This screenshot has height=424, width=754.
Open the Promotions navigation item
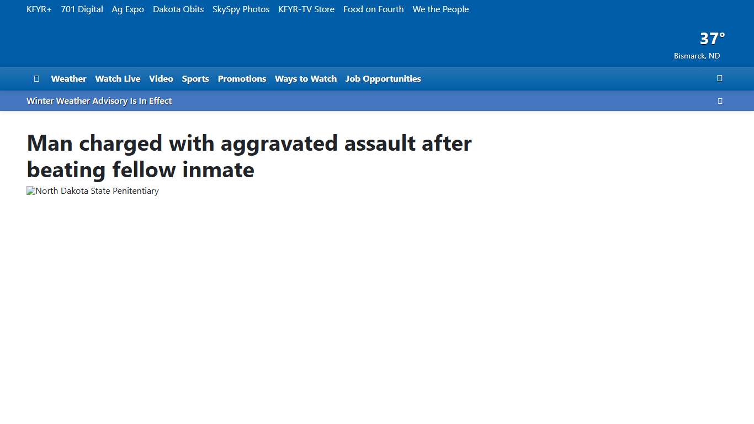[242, 78]
